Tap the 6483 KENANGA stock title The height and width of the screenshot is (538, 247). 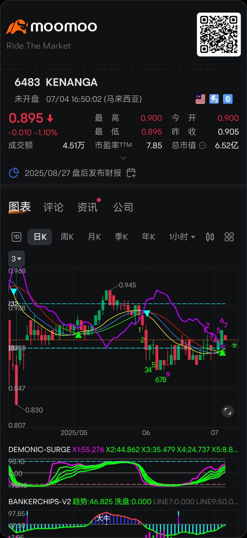pyautogui.click(x=56, y=82)
